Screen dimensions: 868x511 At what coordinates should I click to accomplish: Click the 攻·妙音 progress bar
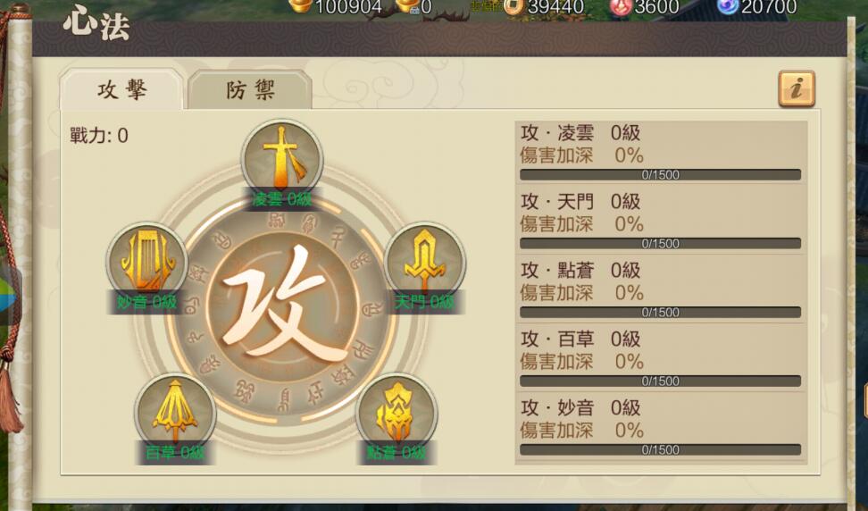pyautogui.click(x=661, y=449)
